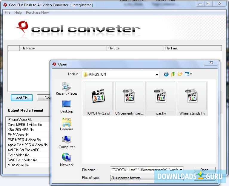Click the File name input field
Screen dimensions: 229x186
145,170
